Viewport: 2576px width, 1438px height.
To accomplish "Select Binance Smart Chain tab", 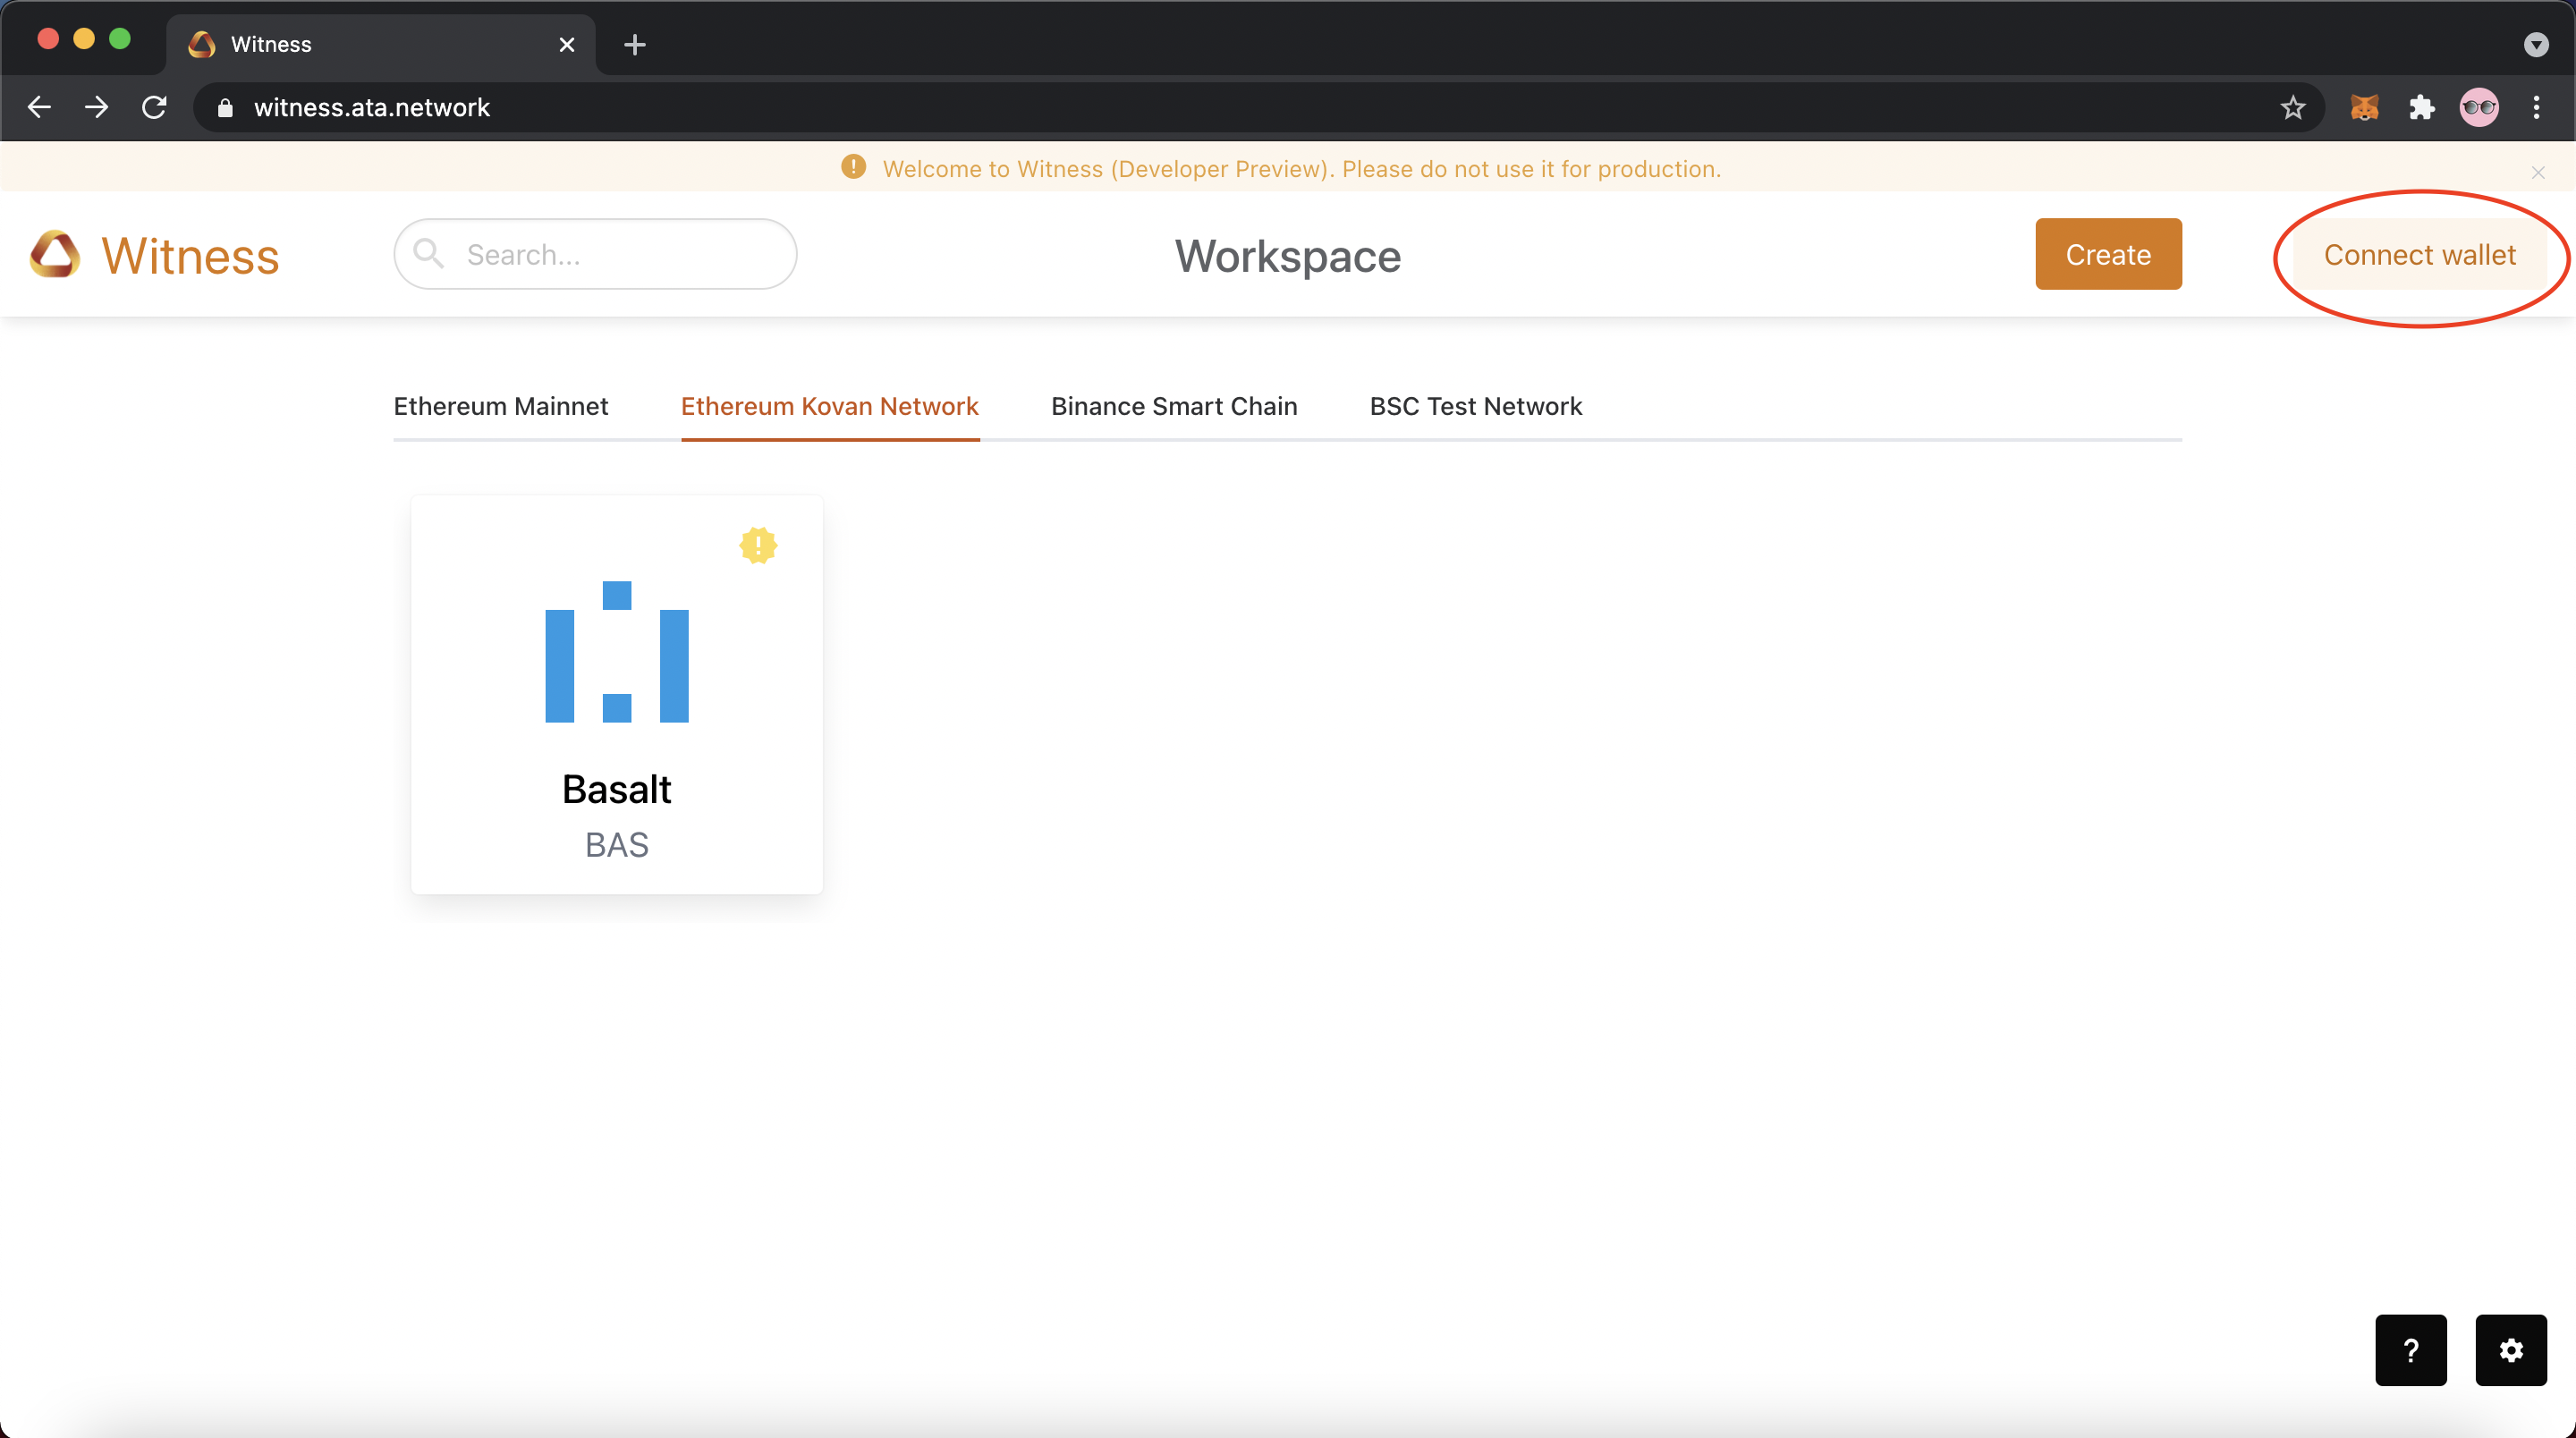I will click(1173, 406).
